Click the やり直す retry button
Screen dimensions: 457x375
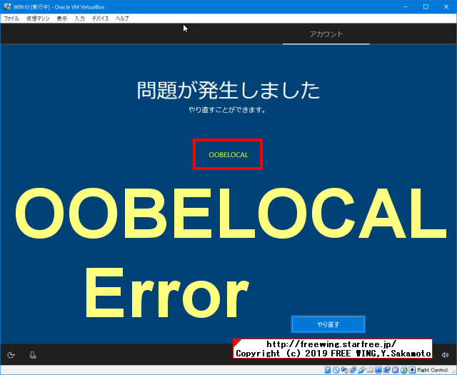coord(328,324)
